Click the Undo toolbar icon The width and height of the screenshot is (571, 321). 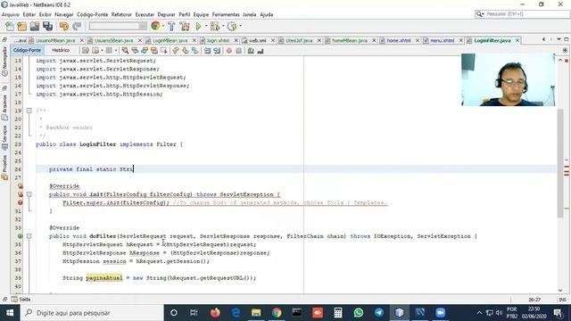(64, 26)
